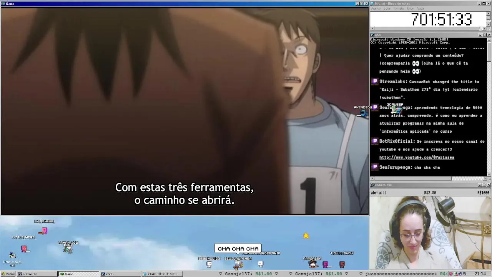492x277 pixels.
Task: Click the chat console title bar icon
Action: pos(372,35)
